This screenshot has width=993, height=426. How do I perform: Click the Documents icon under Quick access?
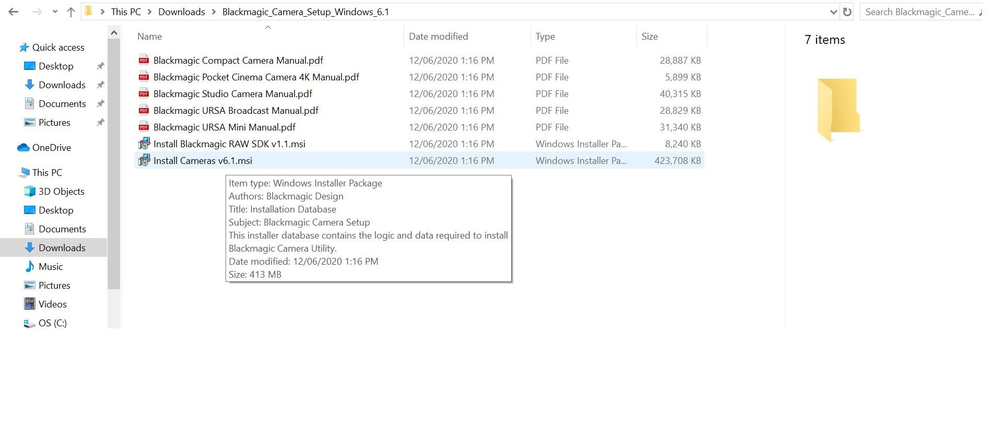click(30, 103)
